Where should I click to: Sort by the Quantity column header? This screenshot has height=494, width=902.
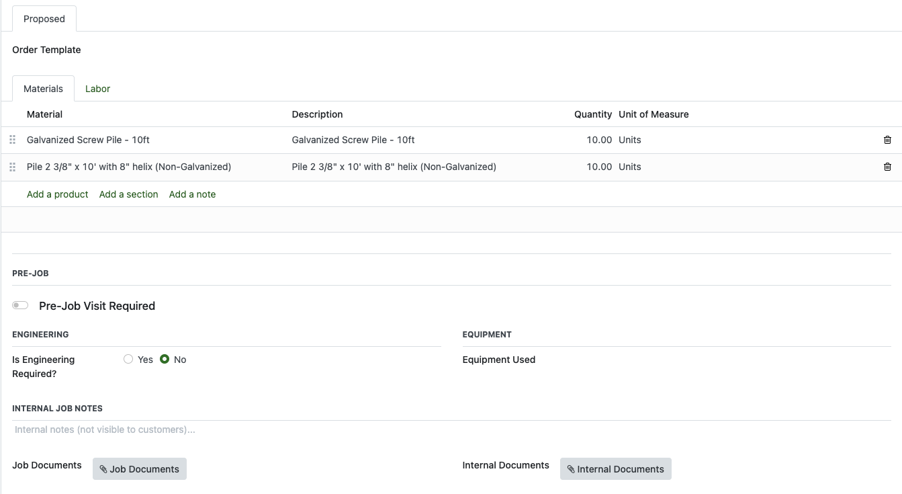(x=593, y=114)
